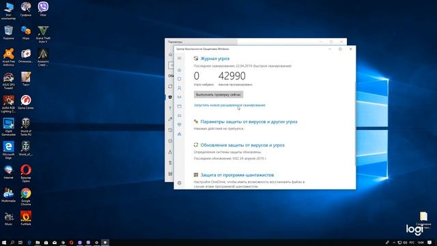Open Virus & threat protection shield icon
Viewport: 437px width, 246px height.
tap(180, 79)
